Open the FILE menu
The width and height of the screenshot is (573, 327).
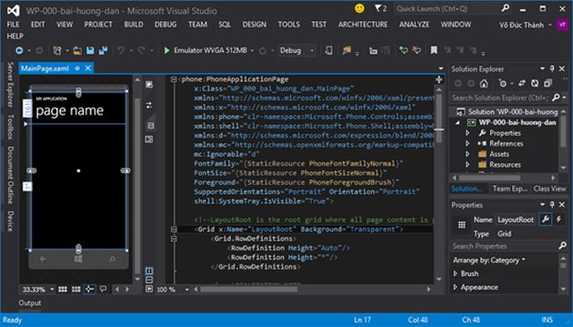13,25
